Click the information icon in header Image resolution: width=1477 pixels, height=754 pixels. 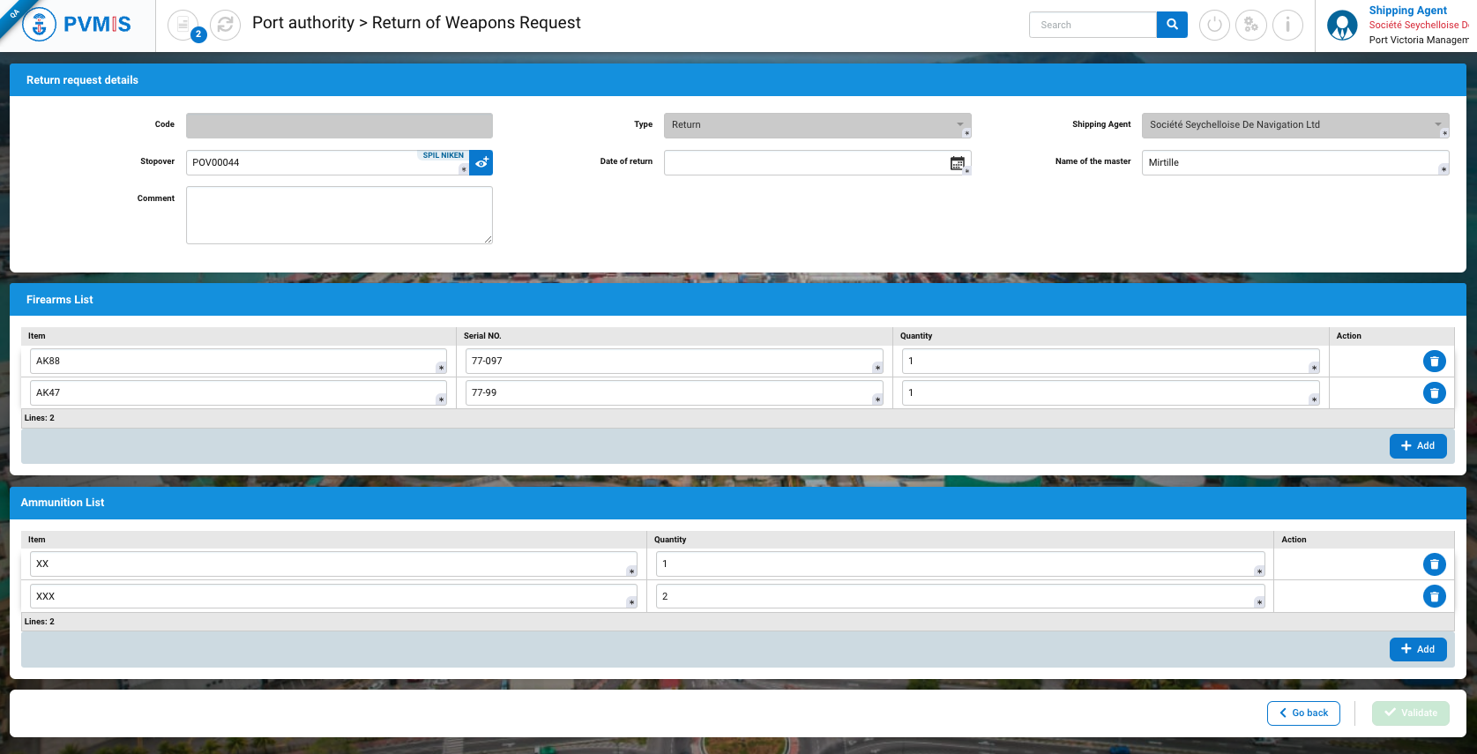(1287, 25)
